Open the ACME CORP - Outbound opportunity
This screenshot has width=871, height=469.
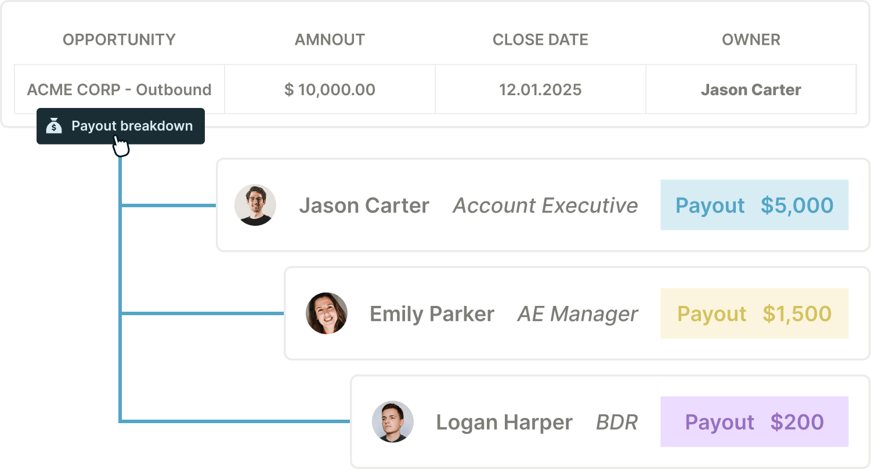tap(119, 89)
